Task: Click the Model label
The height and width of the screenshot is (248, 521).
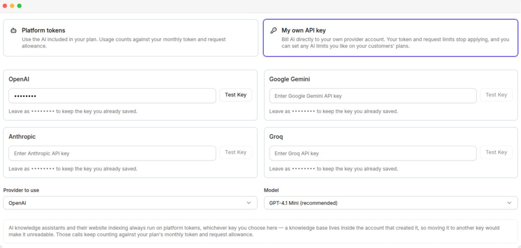Action: (x=271, y=191)
